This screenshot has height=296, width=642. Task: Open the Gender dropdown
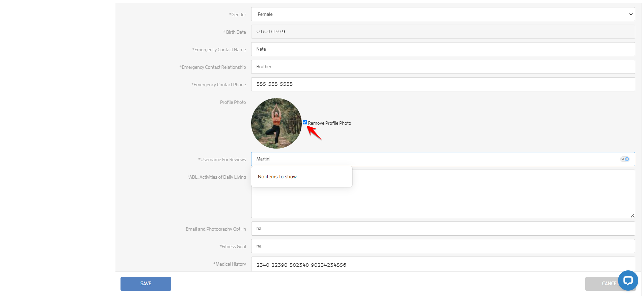pos(443,14)
